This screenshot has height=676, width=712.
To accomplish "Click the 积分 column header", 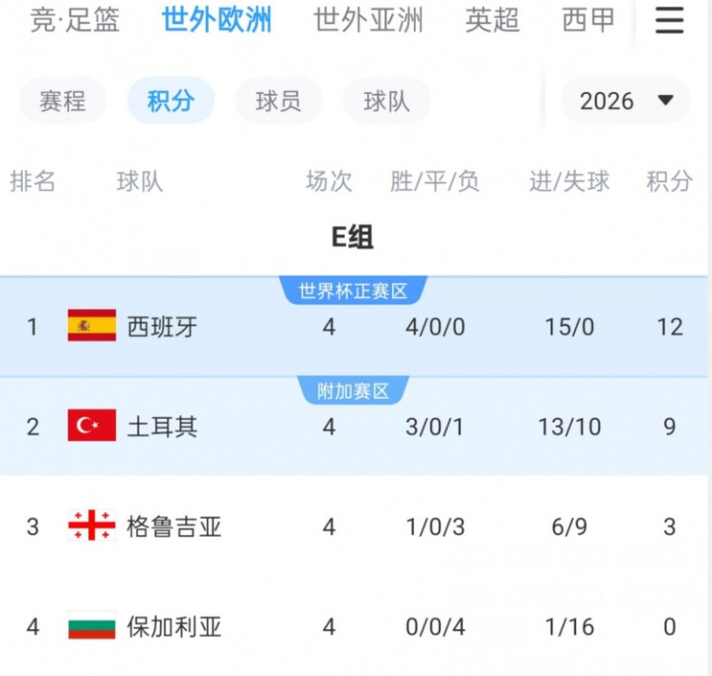I will tap(669, 181).
